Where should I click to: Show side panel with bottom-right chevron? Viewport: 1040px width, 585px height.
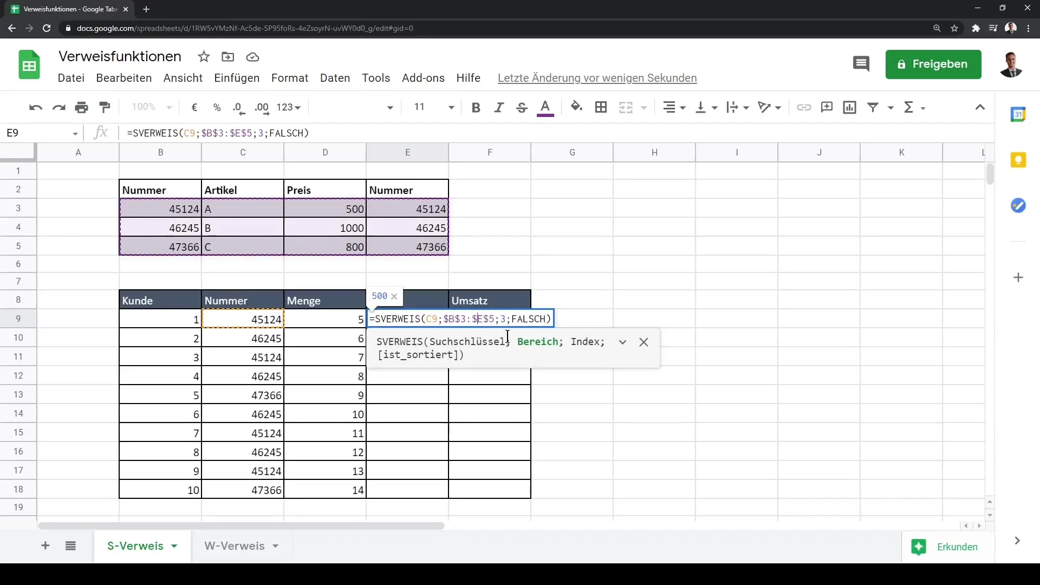tap(1017, 541)
